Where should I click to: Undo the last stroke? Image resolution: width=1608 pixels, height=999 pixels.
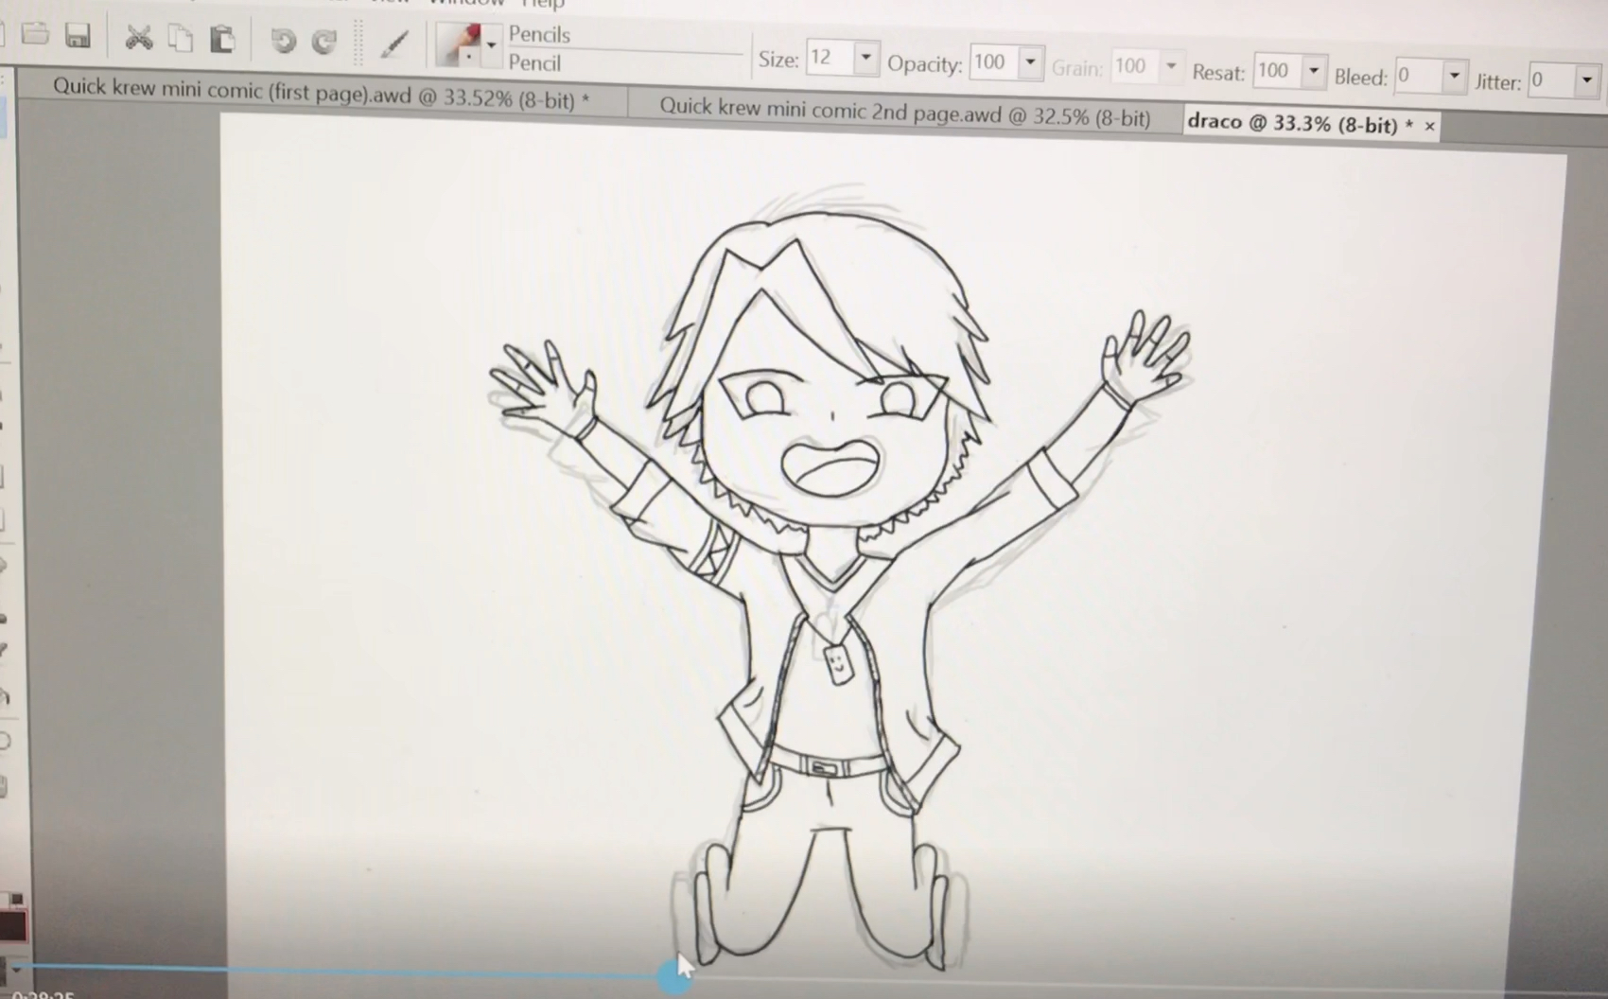pyautogui.click(x=283, y=41)
